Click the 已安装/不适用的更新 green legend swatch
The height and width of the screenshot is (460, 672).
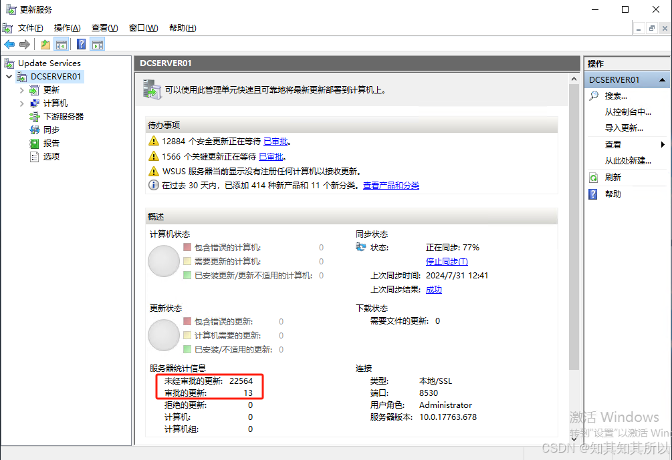[x=187, y=349]
